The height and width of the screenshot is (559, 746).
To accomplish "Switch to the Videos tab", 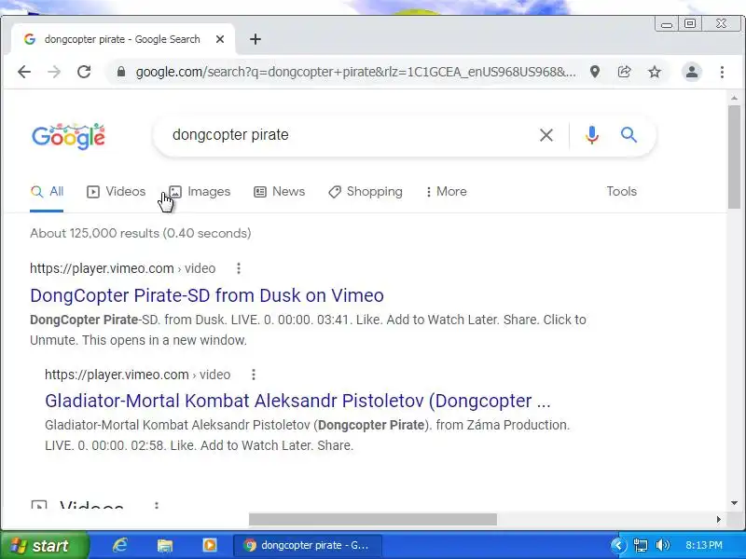I will coord(116,192).
